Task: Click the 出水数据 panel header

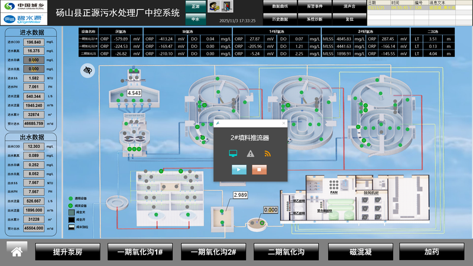Action: (x=32, y=137)
